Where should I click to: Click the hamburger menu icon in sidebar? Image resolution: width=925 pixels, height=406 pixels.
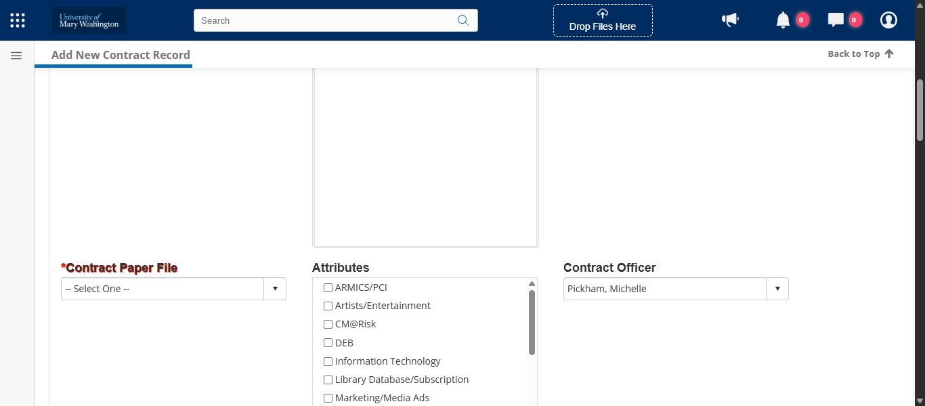[x=16, y=55]
